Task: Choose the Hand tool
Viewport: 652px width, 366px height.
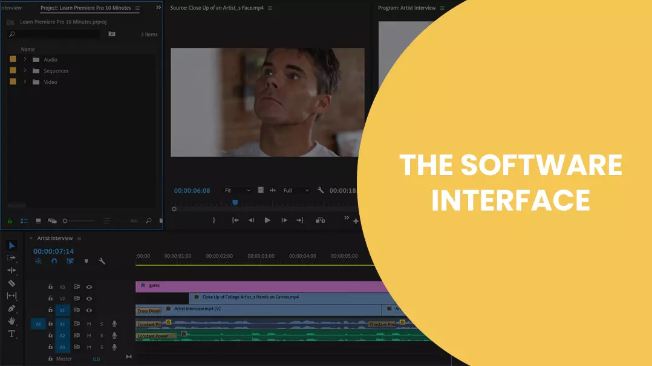Action: click(11, 321)
